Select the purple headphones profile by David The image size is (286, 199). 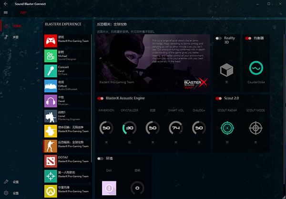tap(51, 101)
